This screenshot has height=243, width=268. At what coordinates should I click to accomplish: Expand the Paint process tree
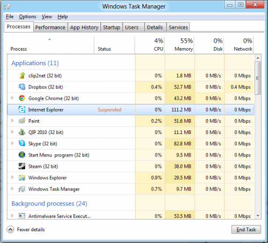tap(12, 121)
